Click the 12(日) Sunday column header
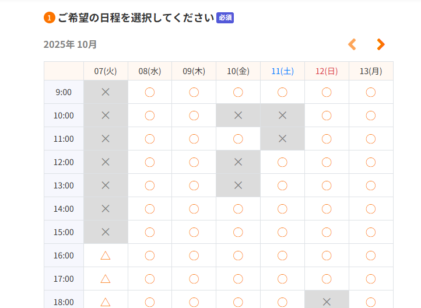This screenshot has height=308, width=421. pyautogui.click(x=327, y=71)
